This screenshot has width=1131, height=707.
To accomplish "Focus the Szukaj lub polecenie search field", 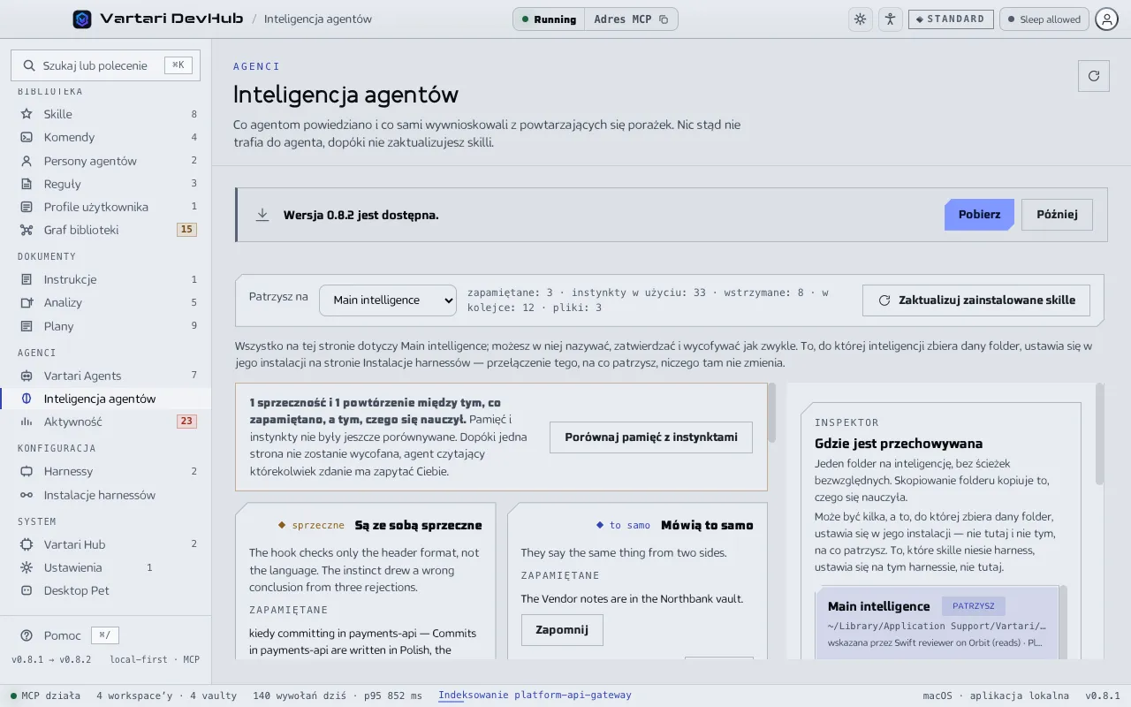I will click(x=105, y=65).
